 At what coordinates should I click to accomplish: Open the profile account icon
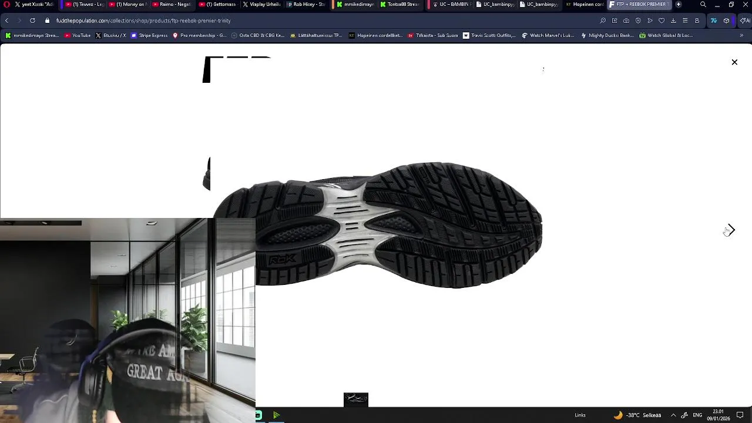[x=697, y=21]
